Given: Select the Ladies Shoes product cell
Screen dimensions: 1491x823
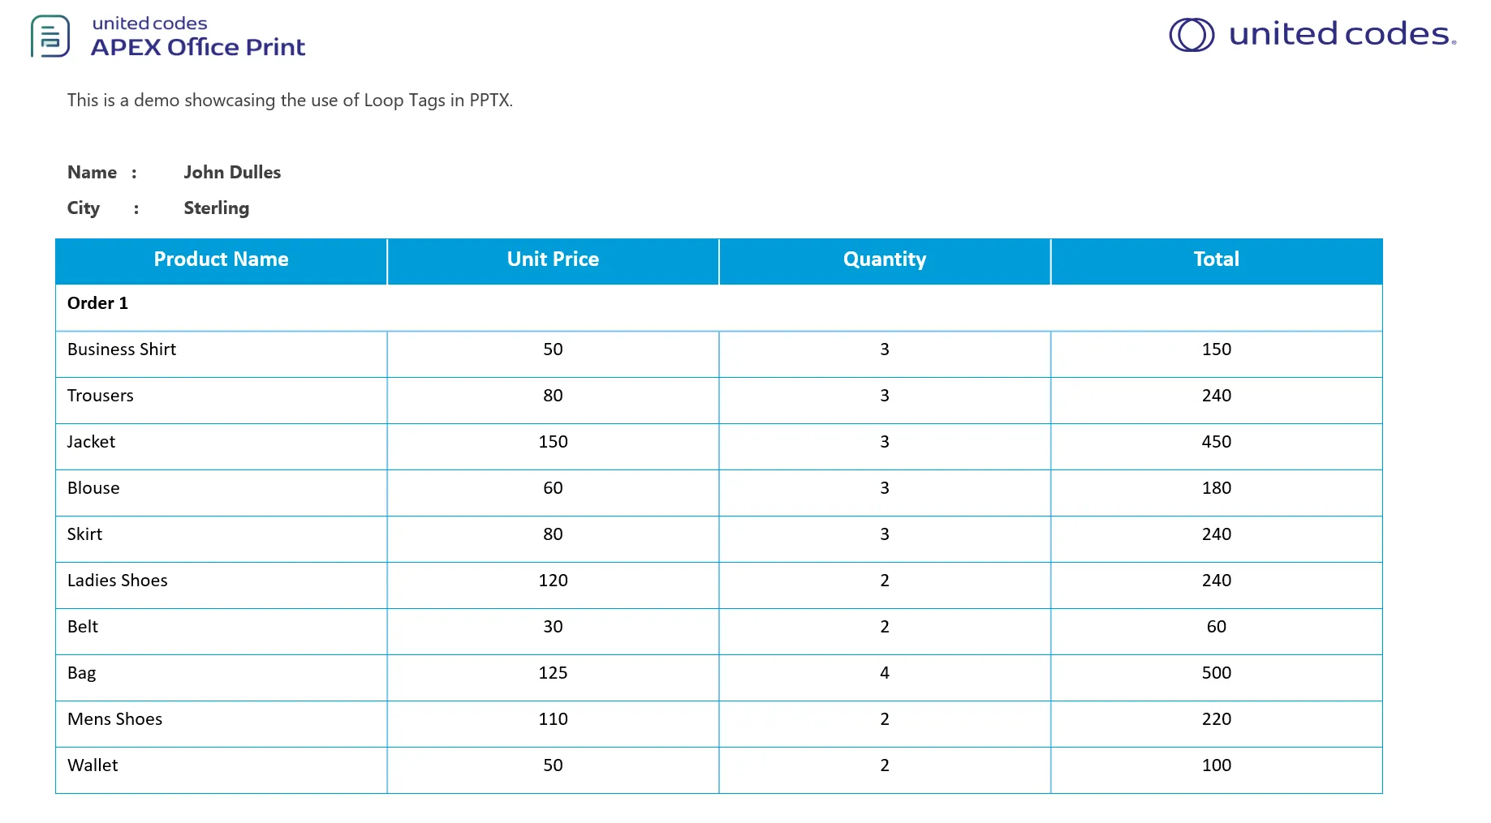Looking at the screenshot, I should click(222, 585).
